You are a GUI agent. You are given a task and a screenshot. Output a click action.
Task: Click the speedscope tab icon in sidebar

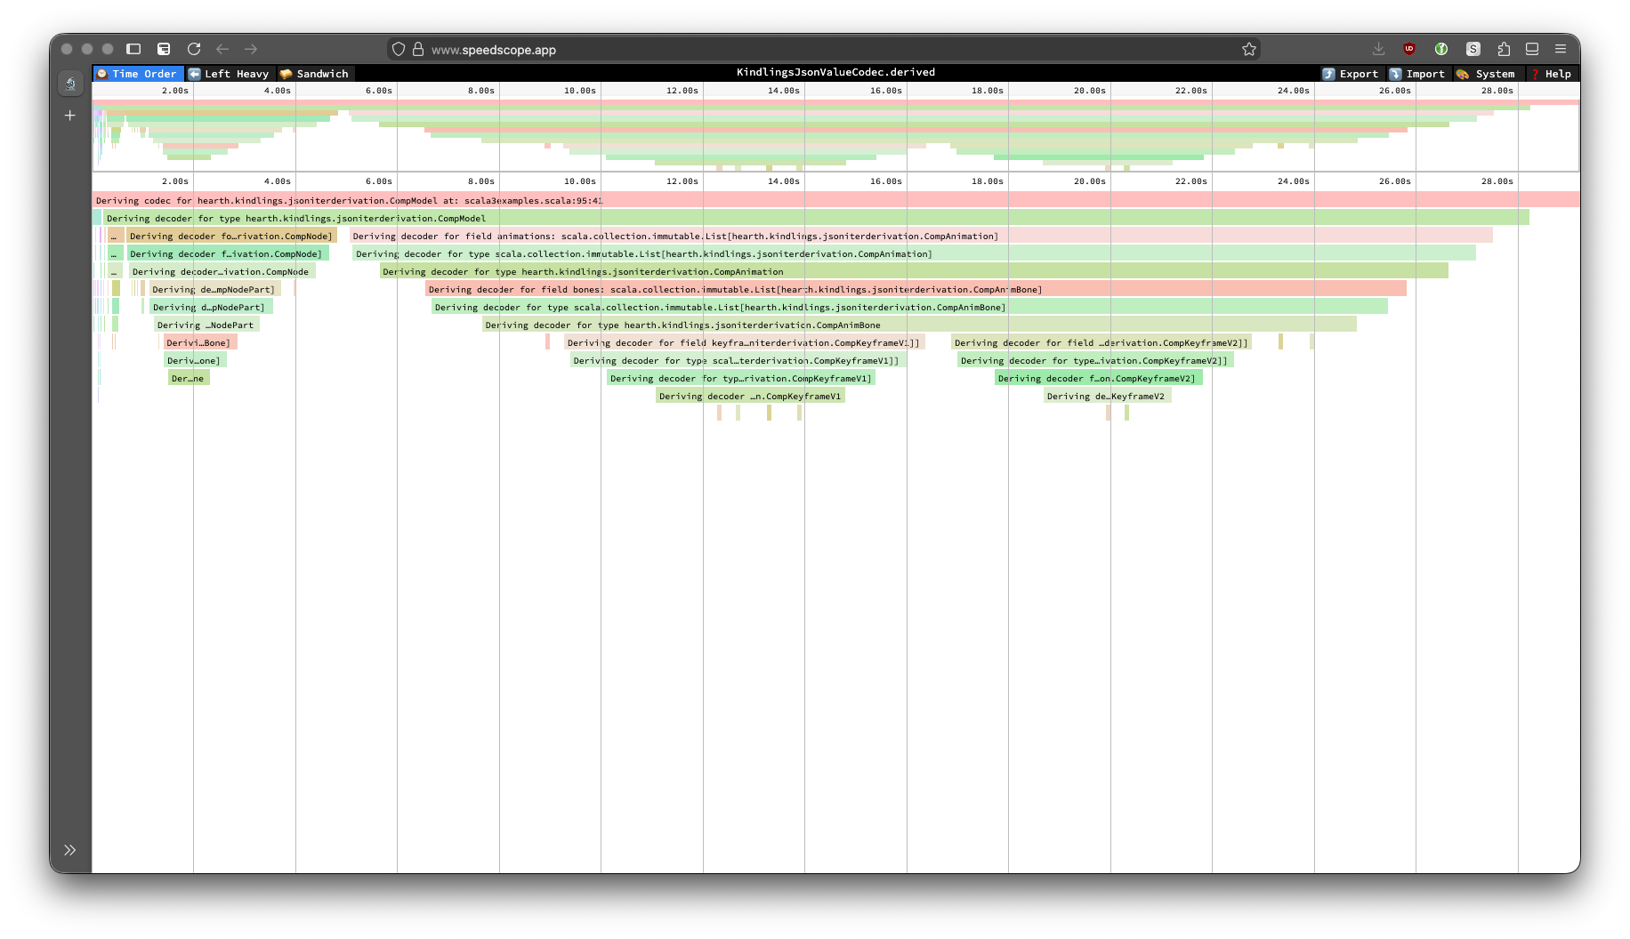click(x=70, y=84)
